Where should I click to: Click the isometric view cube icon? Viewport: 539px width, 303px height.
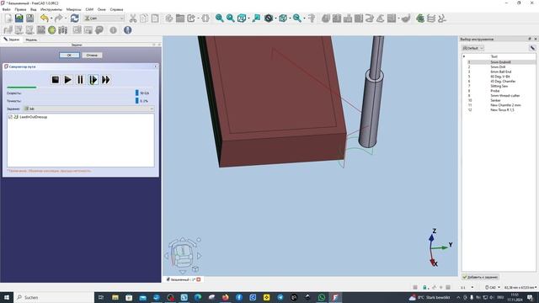pos(242,19)
